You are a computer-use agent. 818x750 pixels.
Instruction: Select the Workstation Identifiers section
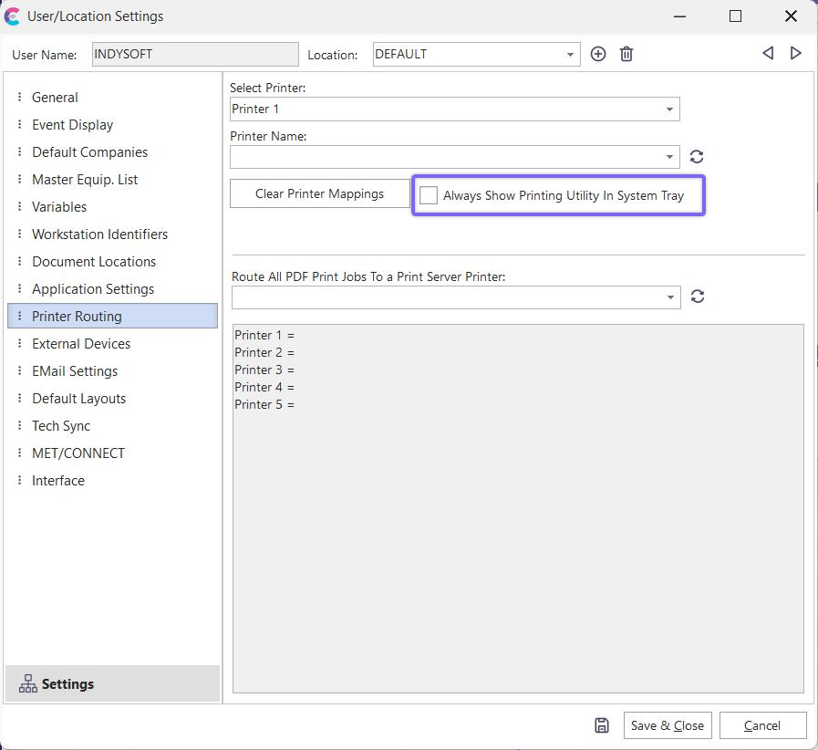(99, 234)
